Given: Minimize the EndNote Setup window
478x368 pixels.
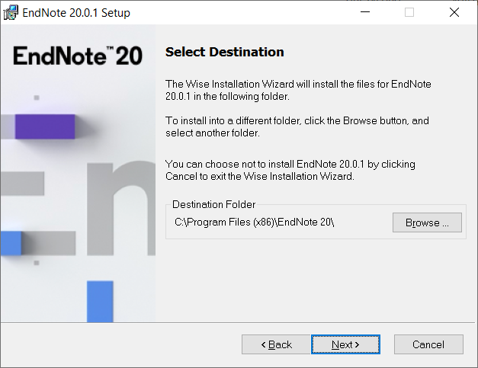Looking at the screenshot, I should [365, 12].
